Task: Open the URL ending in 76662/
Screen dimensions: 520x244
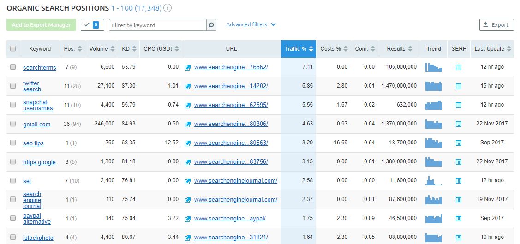Action: tap(231, 67)
